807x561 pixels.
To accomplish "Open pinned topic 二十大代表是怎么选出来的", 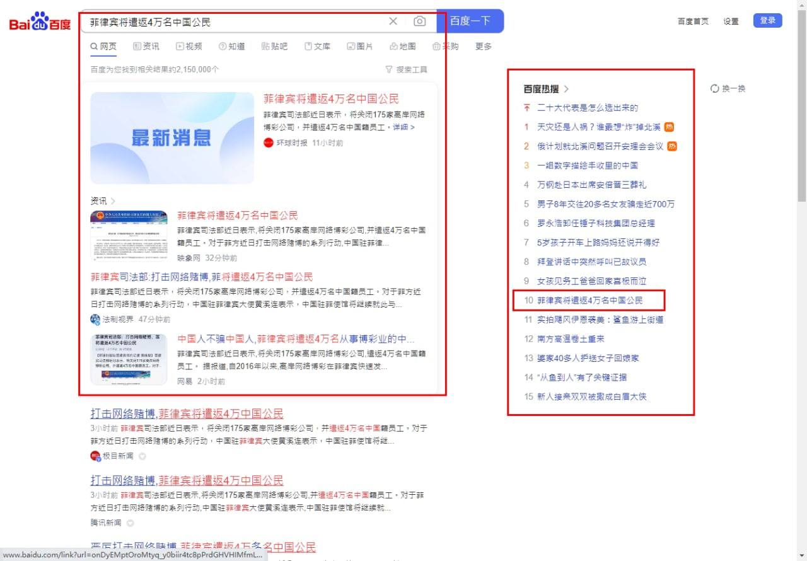I will [x=588, y=108].
